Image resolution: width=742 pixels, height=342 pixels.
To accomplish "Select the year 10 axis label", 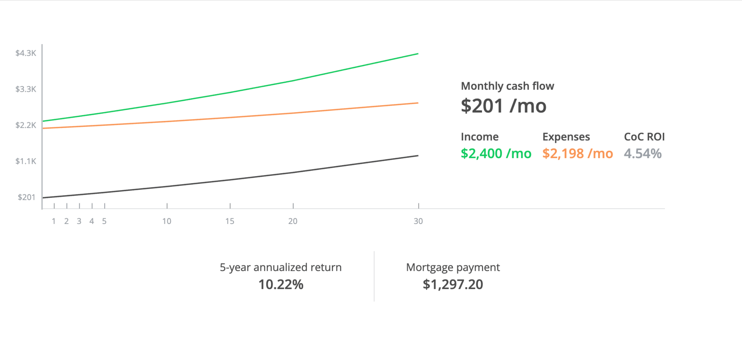I will 167,221.
